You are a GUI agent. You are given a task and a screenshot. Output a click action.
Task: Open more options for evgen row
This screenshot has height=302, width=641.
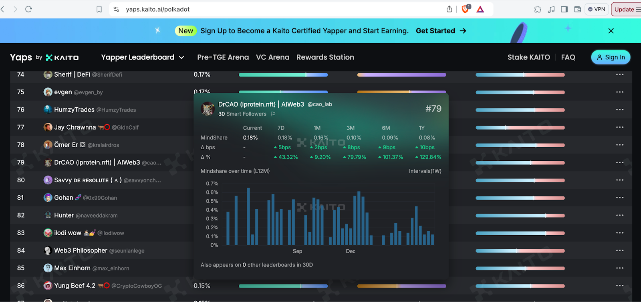click(620, 92)
